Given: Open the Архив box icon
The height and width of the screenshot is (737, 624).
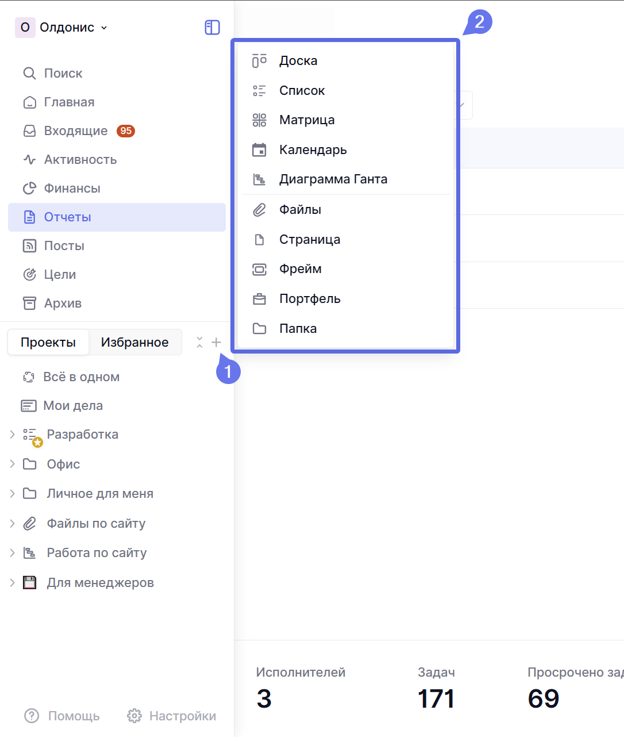Looking at the screenshot, I should point(29,304).
